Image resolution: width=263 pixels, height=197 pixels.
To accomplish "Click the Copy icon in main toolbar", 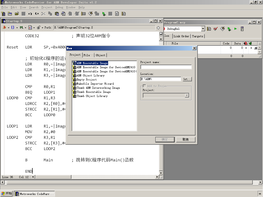I will 50,14.
